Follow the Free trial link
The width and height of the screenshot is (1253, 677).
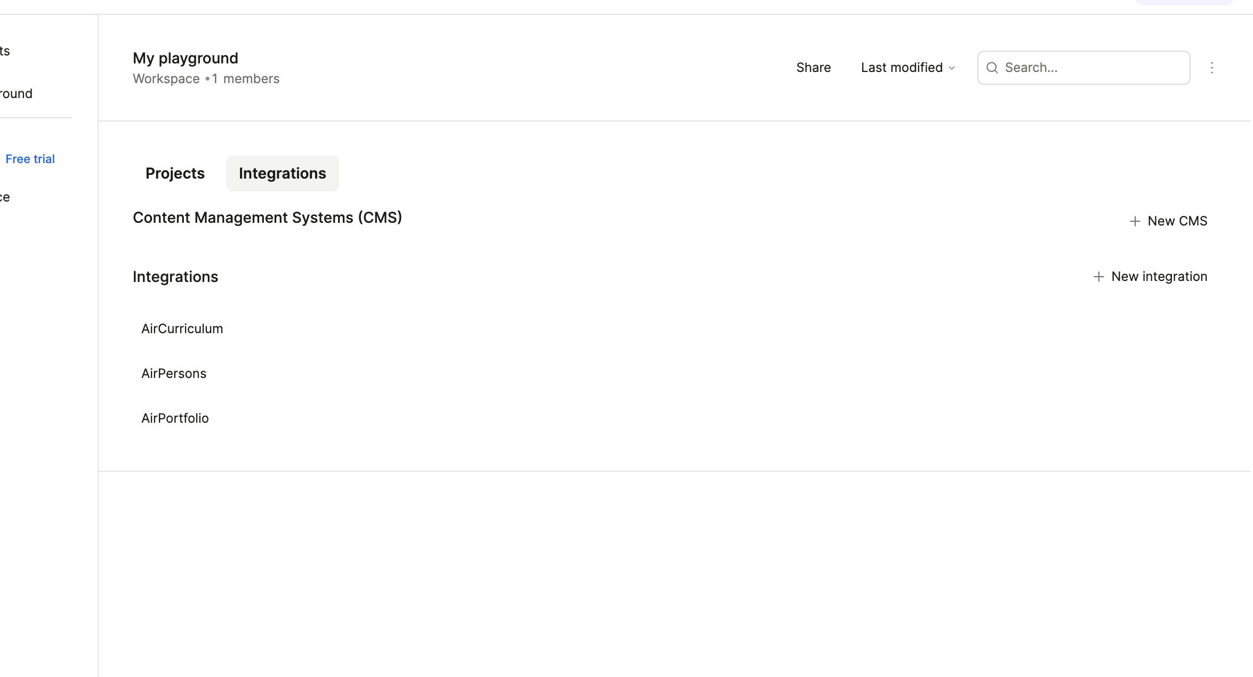click(x=30, y=159)
